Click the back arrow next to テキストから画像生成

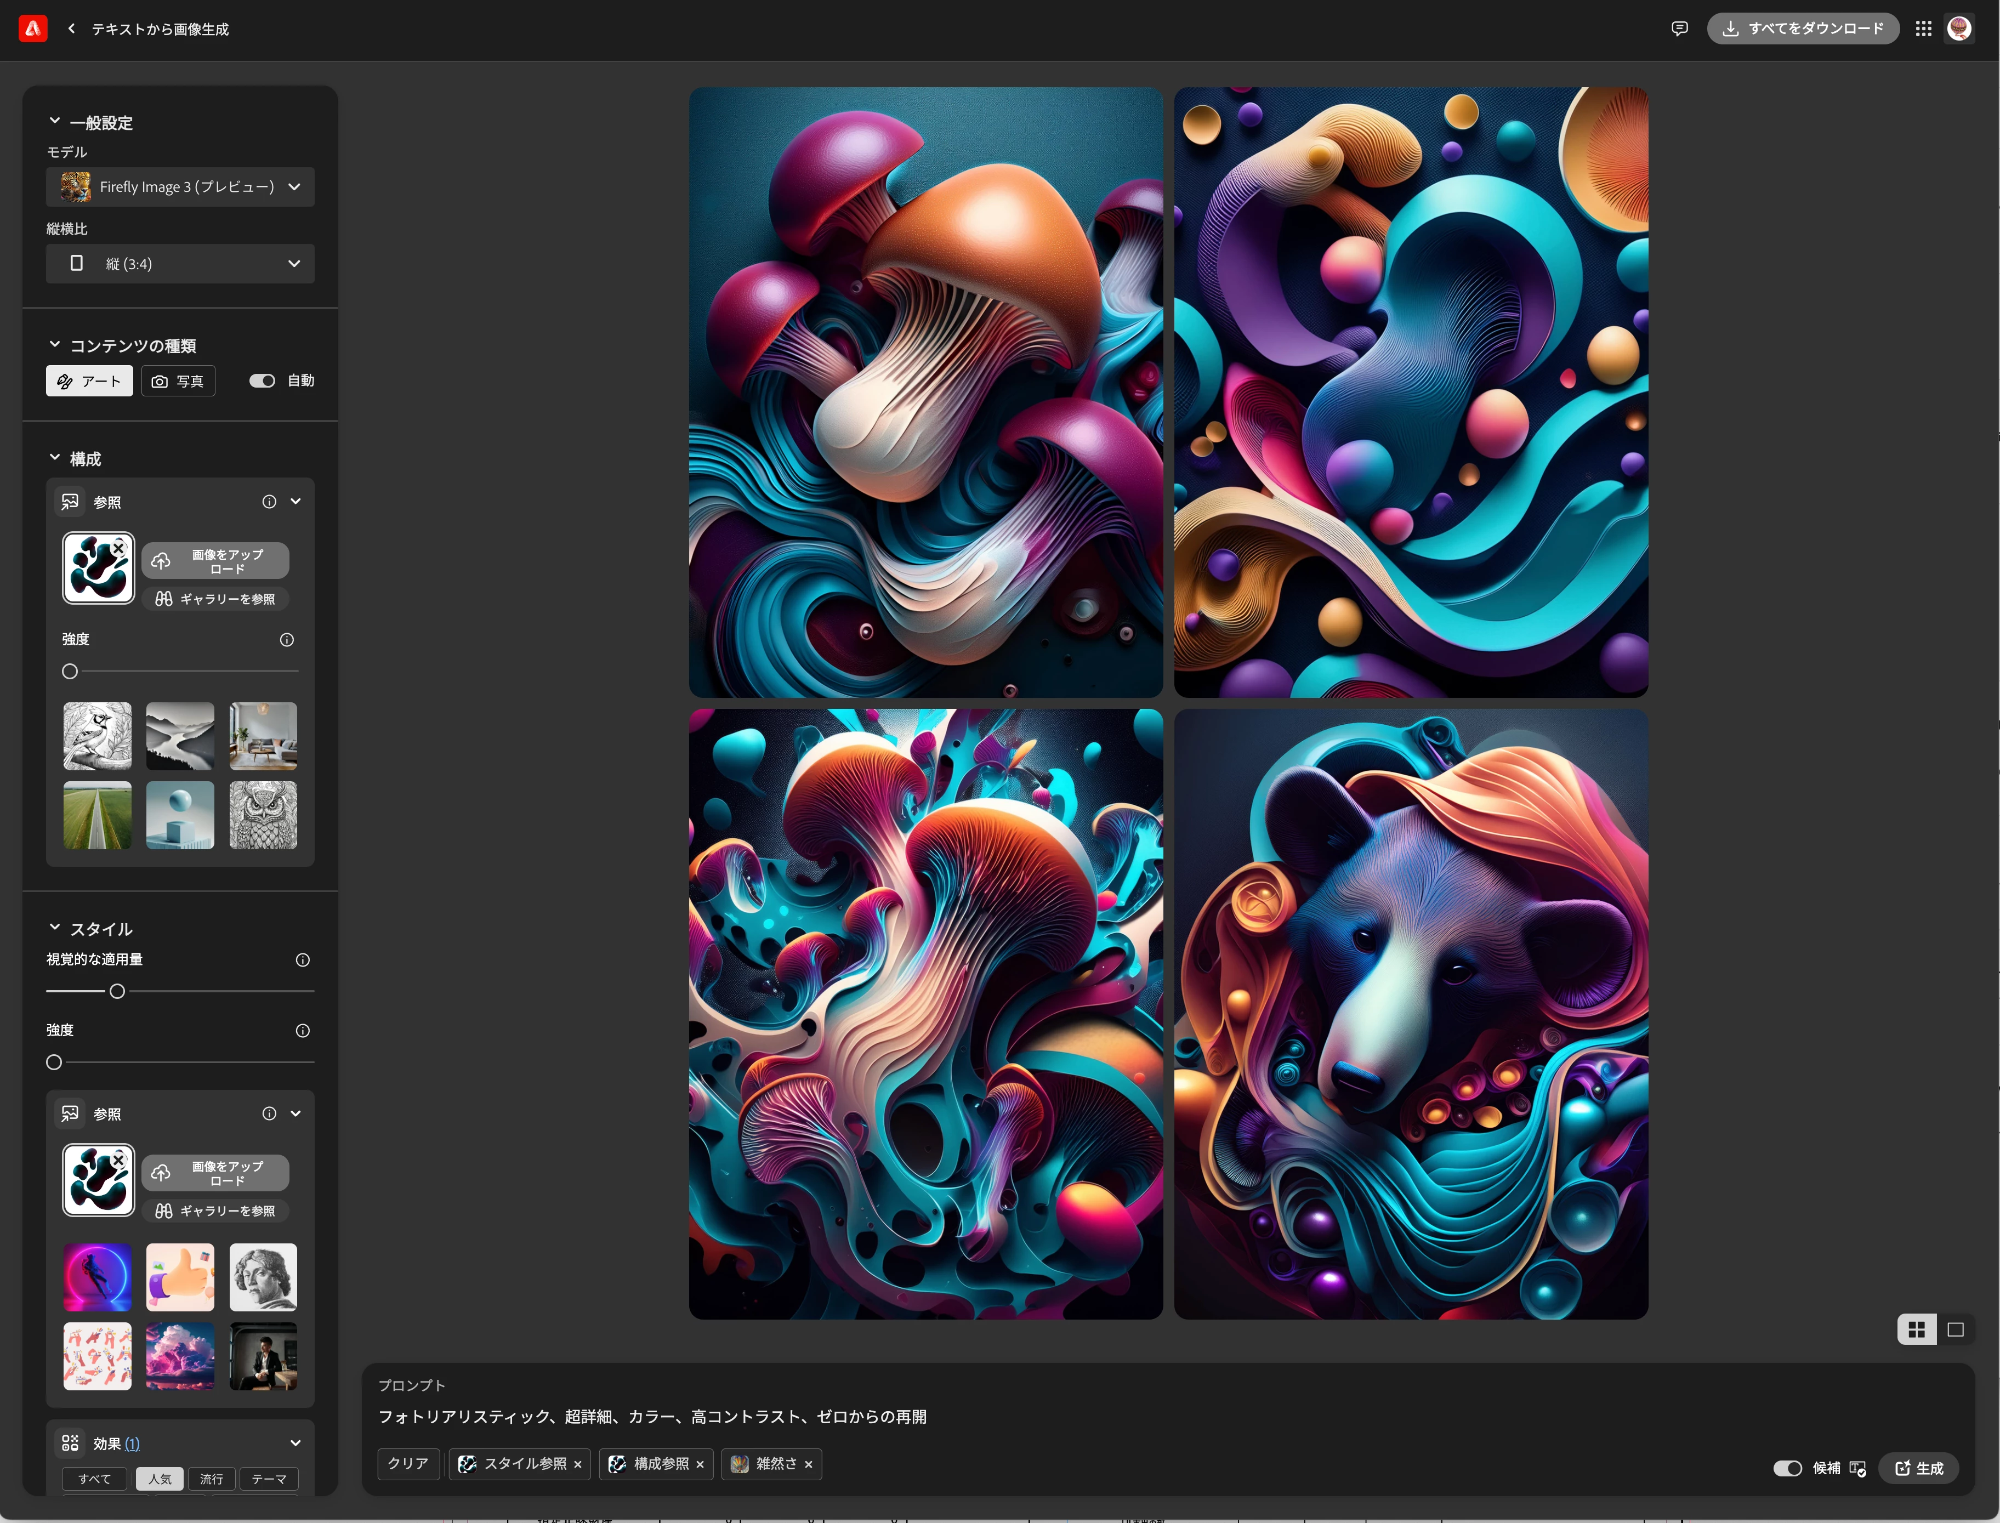coord(72,29)
